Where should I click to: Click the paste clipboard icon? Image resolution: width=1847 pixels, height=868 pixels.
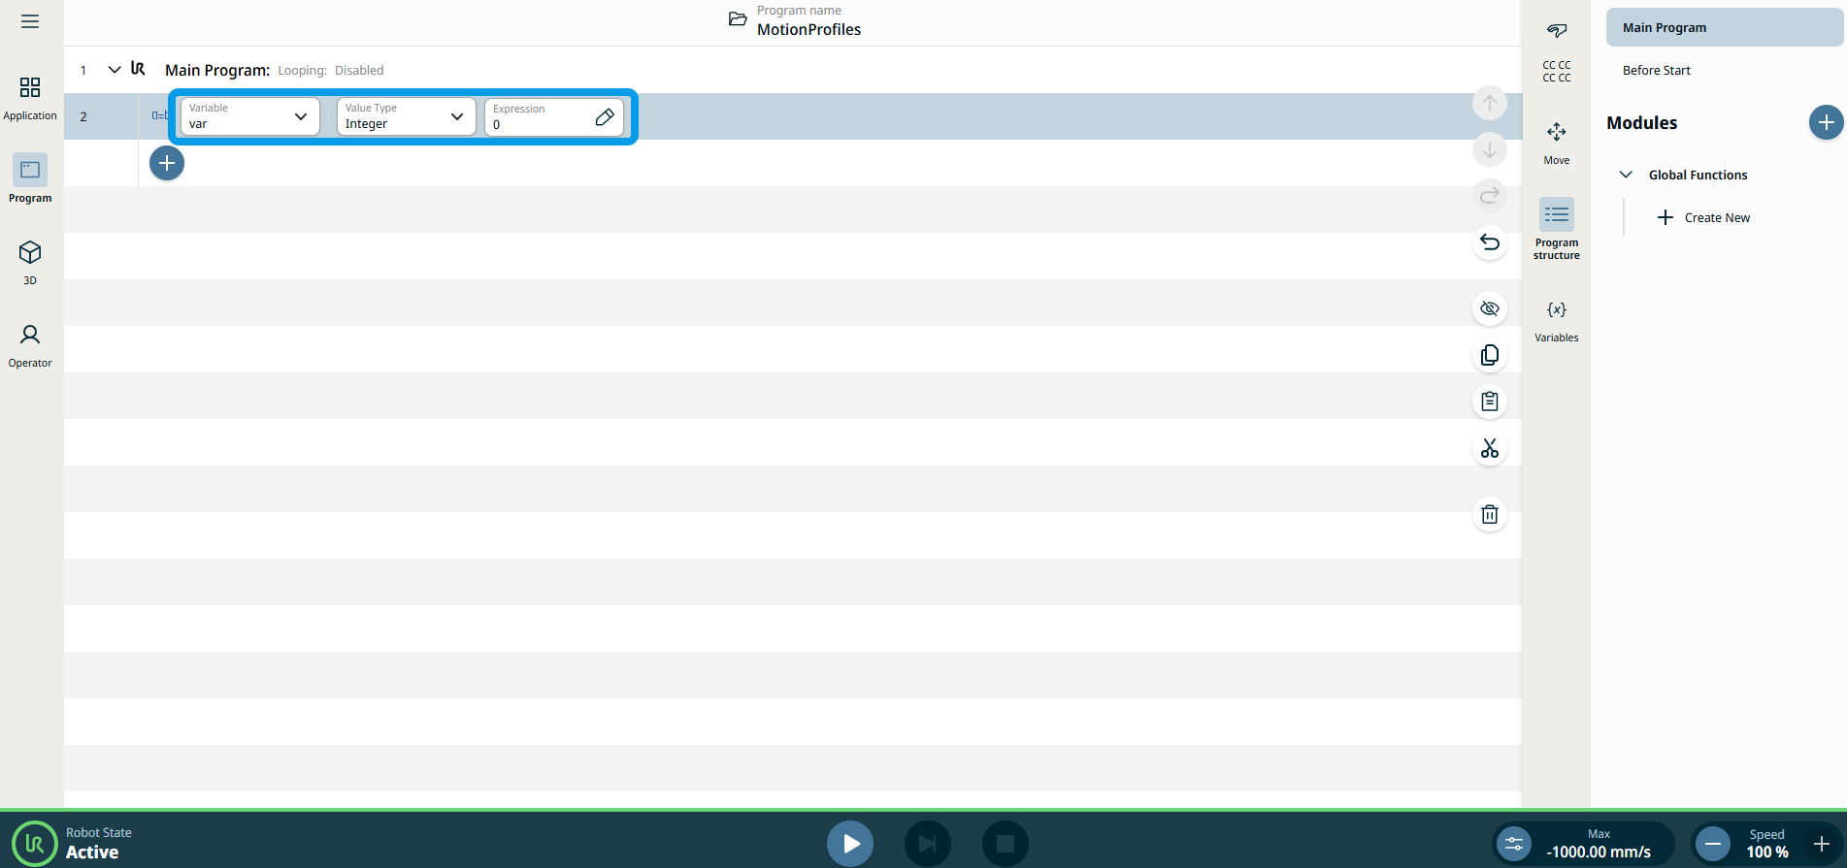click(x=1489, y=402)
